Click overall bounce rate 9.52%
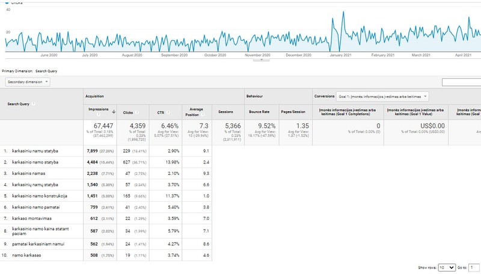The image size is (481, 274). coord(266,126)
